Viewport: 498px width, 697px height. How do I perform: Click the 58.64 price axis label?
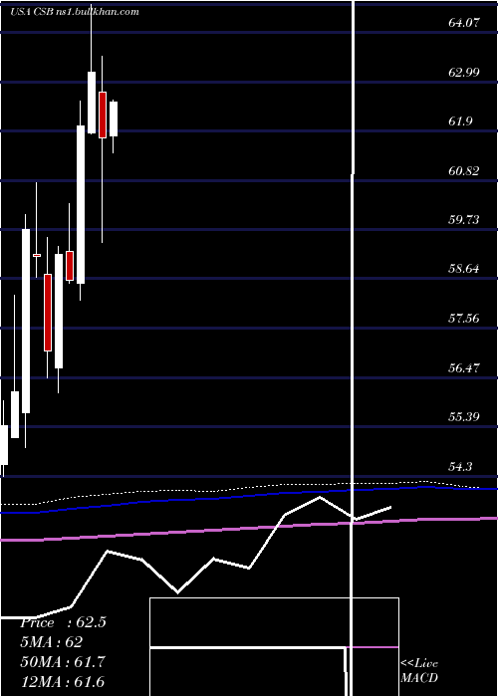click(x=464, y=269)
